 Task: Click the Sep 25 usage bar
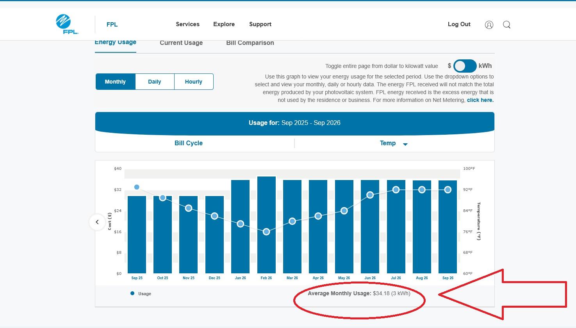[x=137, y=234]
